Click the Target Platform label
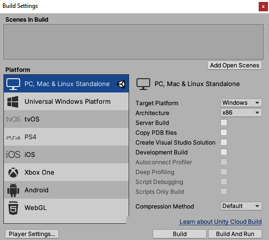Image resolution: width=269 pixels, height=240 pixels. pos(157,103)
